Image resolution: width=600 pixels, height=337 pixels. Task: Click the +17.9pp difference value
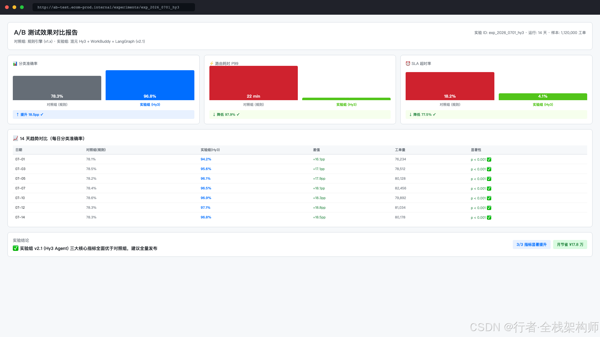(319, 178)
